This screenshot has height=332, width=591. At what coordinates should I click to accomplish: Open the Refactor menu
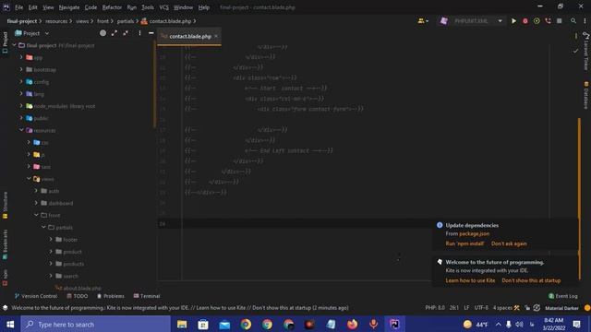[112, 7]
